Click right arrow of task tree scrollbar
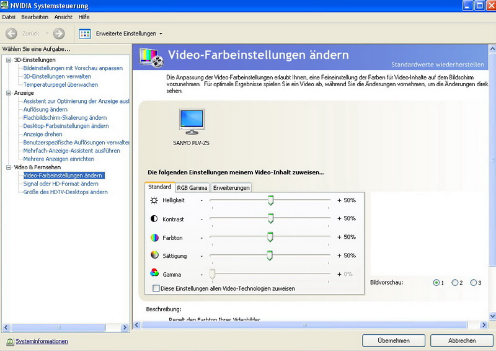Screen dimensions: 496x351 (125, 327)
